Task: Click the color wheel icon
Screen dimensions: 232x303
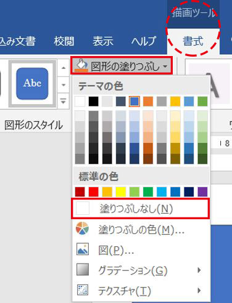Action: pos(82,228)
